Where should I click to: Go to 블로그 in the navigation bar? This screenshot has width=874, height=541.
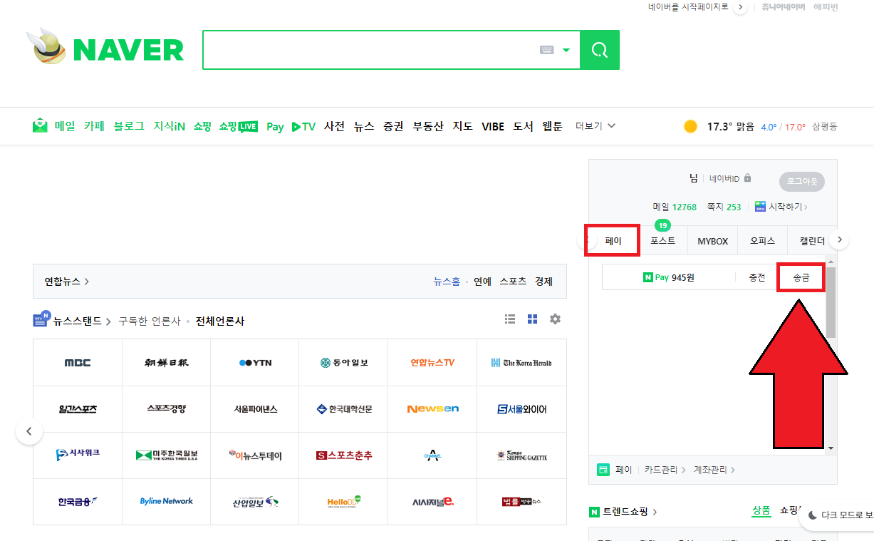(129, 126)
